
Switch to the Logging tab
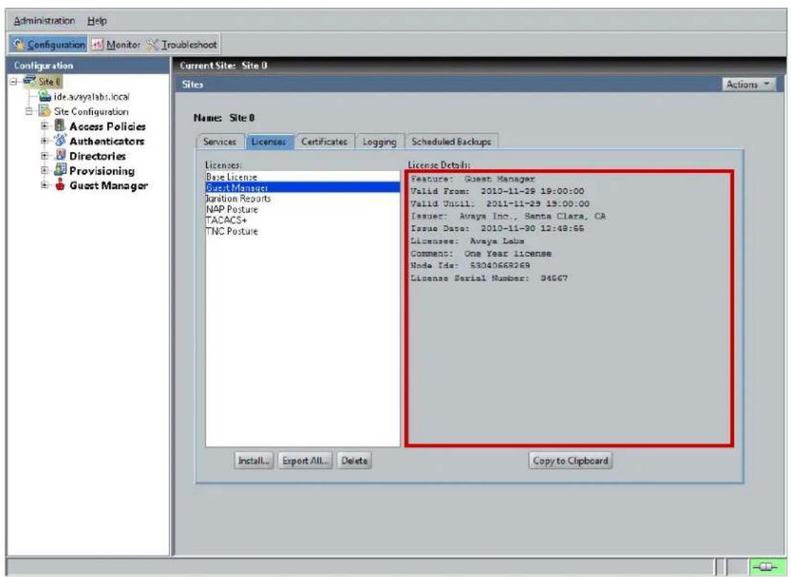(x=379, y=142)
